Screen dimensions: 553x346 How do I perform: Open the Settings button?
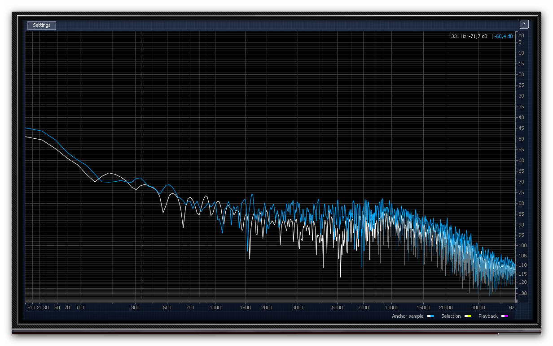click(41, 26)
